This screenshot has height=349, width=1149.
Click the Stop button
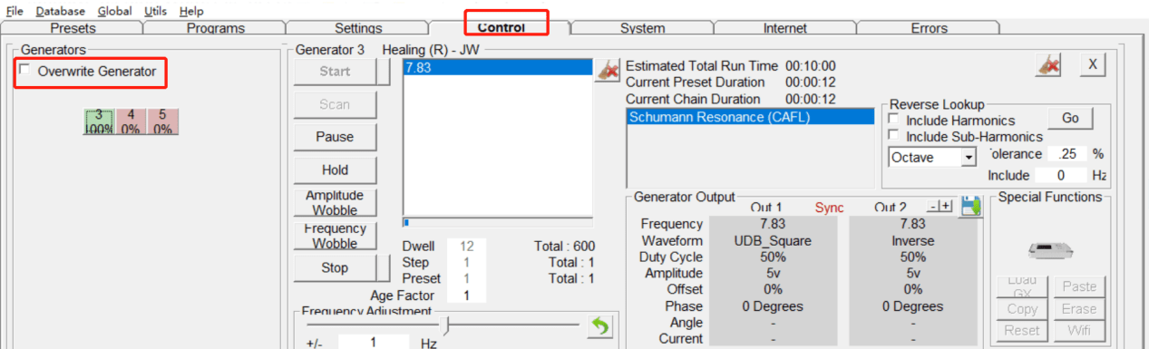click(335, 267)
